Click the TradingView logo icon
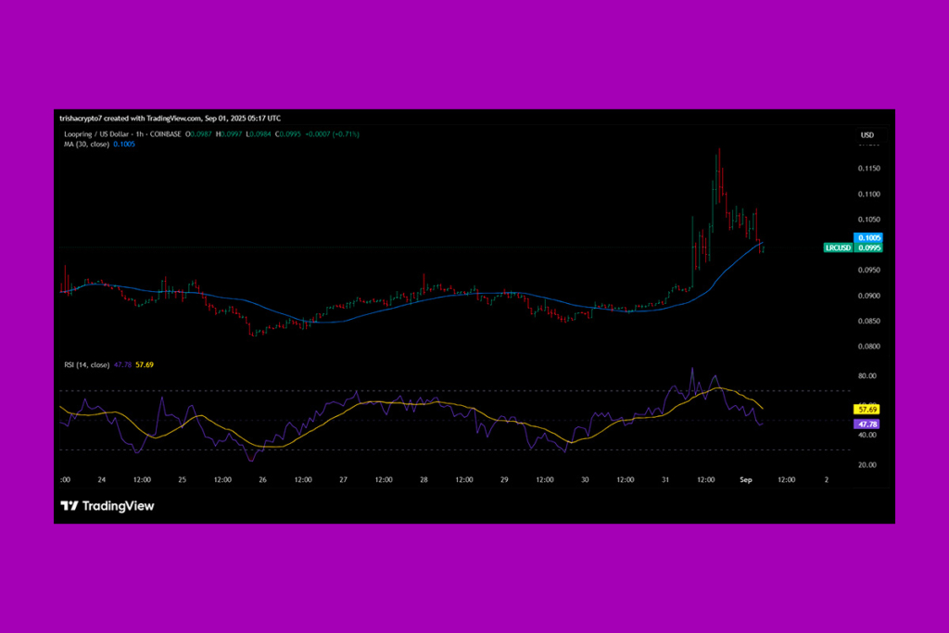This screenshot has width=949, height=633. [69, 506]
